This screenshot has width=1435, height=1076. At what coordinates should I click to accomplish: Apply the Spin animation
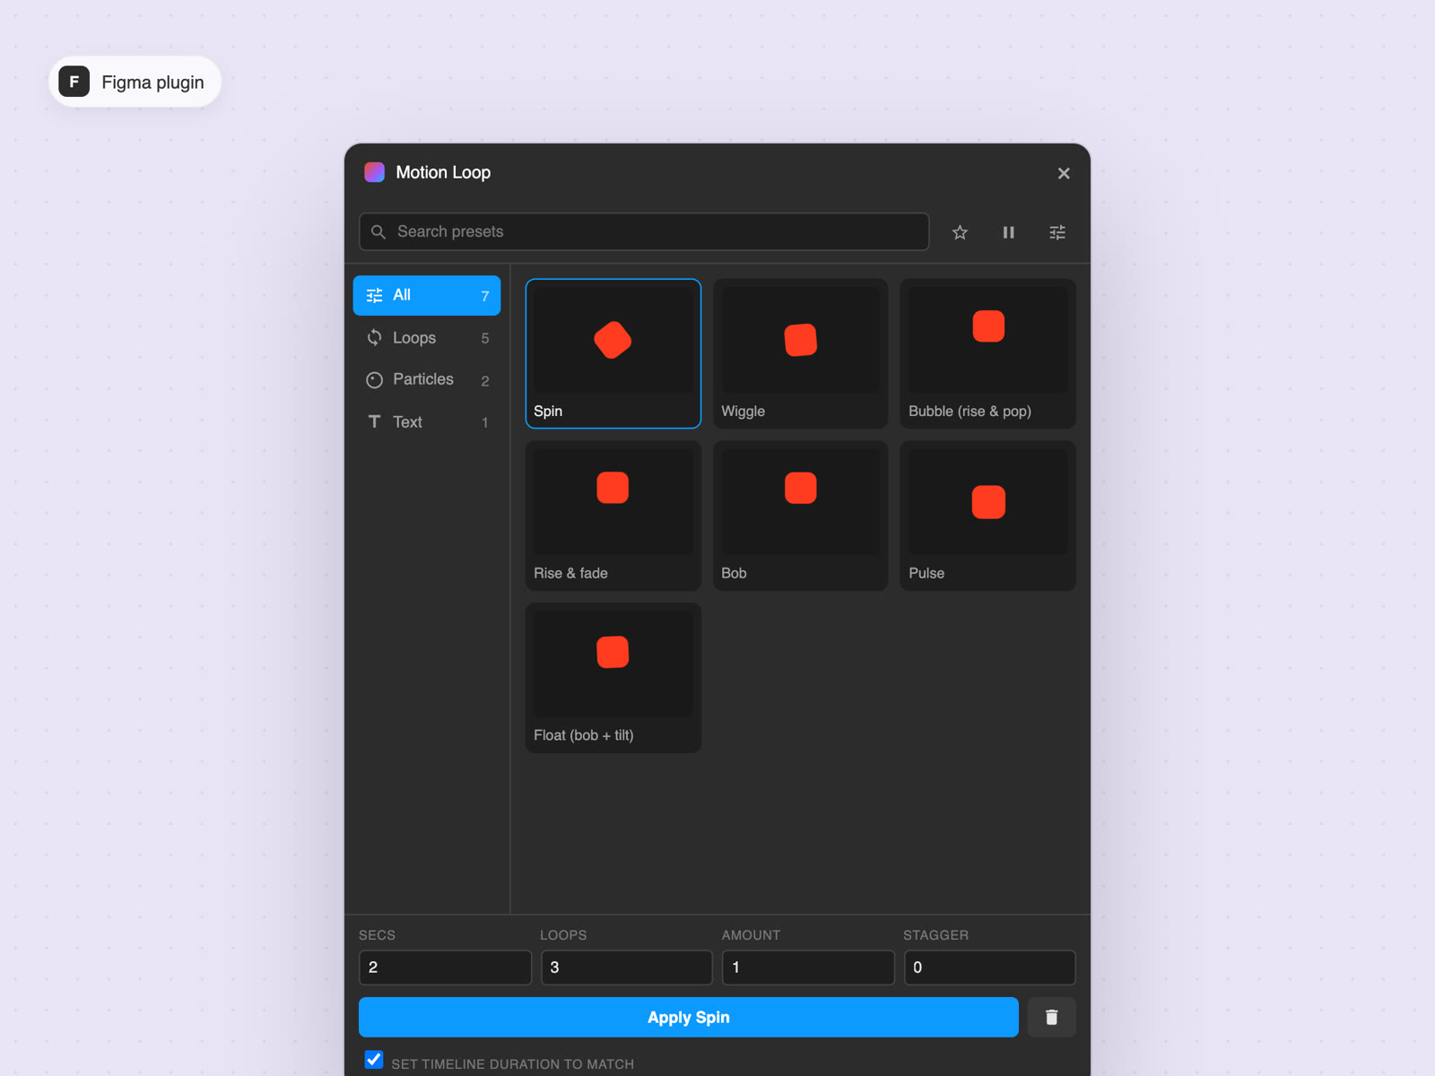tap(688, 1017)
